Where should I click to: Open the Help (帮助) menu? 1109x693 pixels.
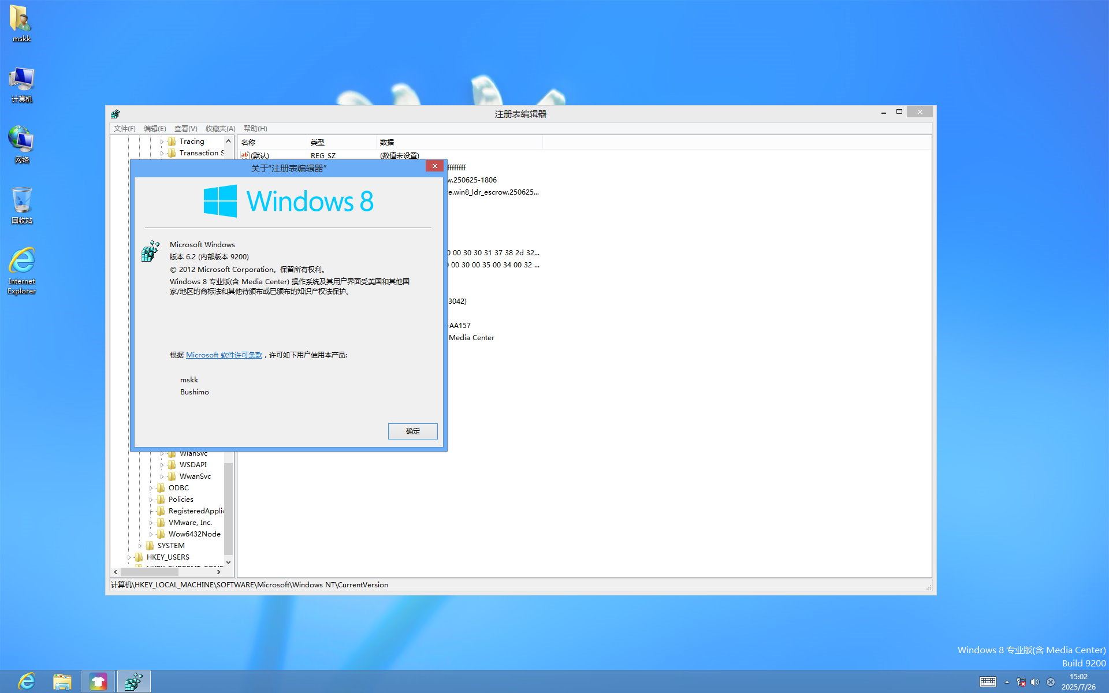click(255, 128)
